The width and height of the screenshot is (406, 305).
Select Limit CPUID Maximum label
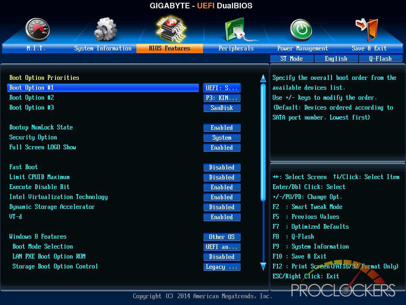pos(39,177)
